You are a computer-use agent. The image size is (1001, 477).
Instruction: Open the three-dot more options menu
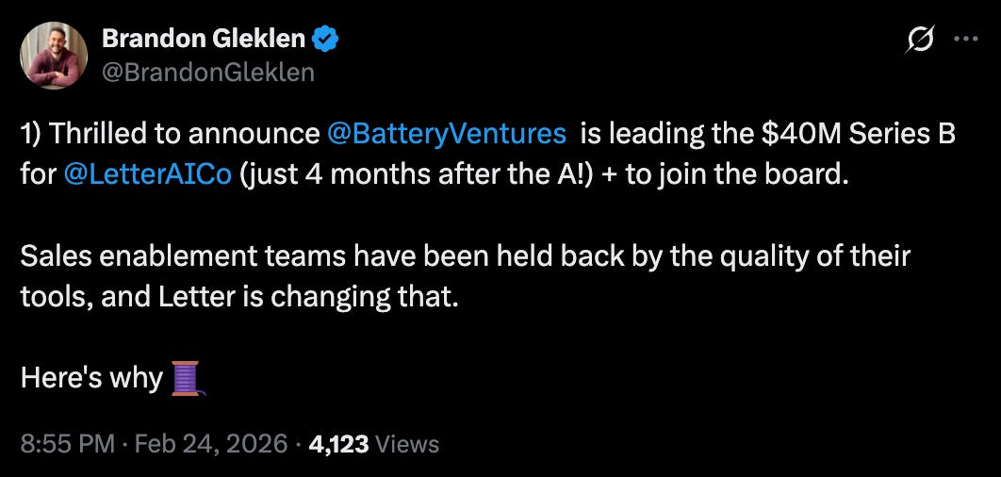point(965,40)
